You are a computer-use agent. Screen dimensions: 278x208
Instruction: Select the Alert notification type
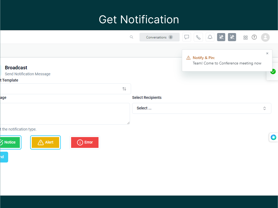click(x=45, y=142)
